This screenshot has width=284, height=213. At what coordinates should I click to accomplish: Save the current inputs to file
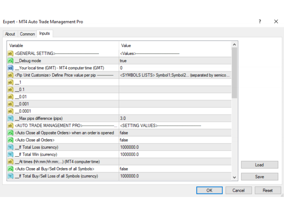point(259,177)
